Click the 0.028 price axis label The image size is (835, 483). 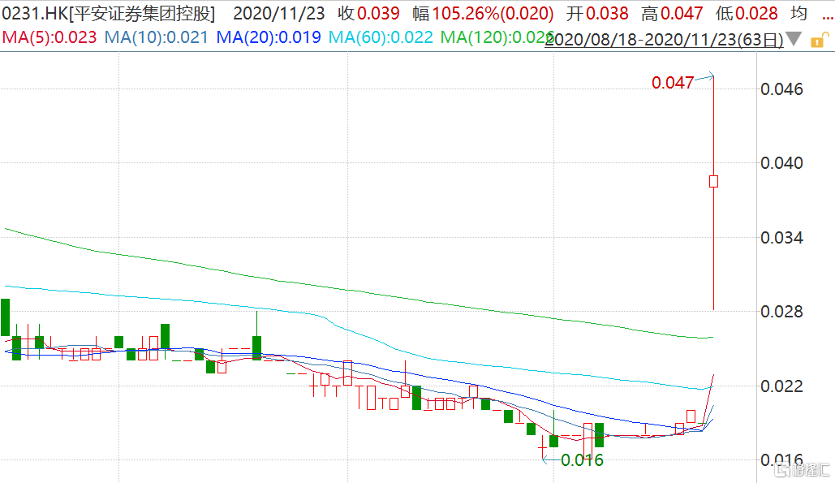click(x=781, y=313)
